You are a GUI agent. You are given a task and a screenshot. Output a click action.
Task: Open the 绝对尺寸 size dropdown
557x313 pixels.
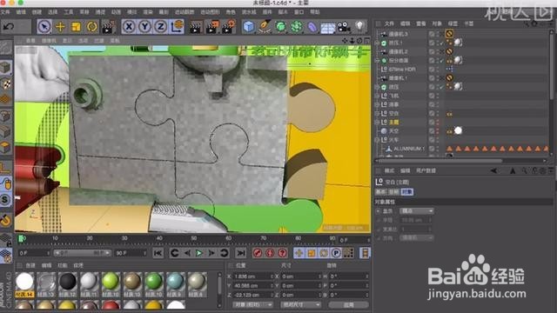click(300, 305)
